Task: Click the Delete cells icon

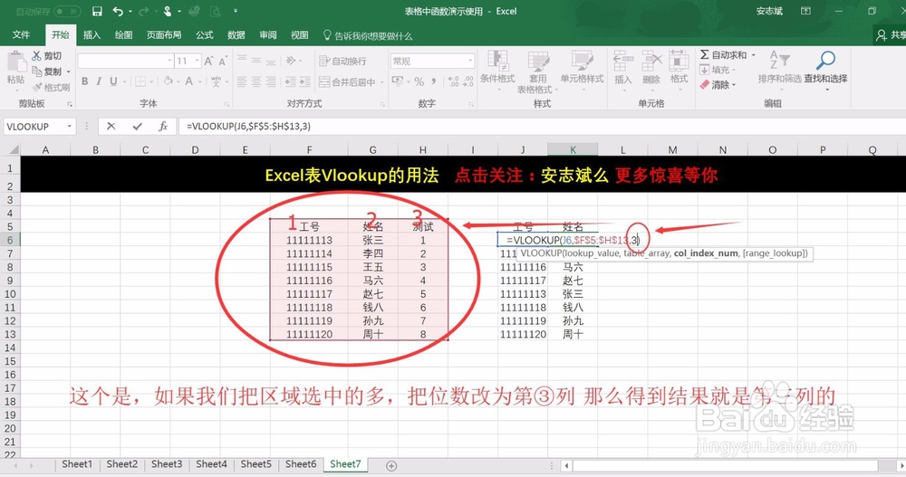Action: pyautogui.click(x=651, y=61)
